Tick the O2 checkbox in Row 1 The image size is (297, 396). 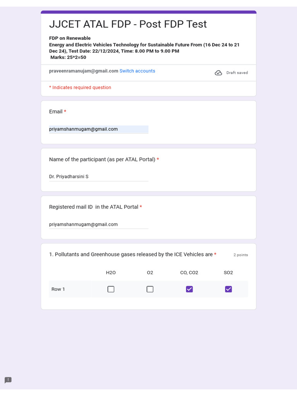150,289
